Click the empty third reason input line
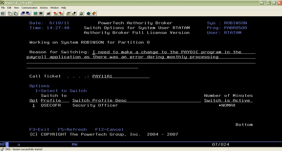Image resolution: width=282 pixels, height=151 pixels. point(141,62)
